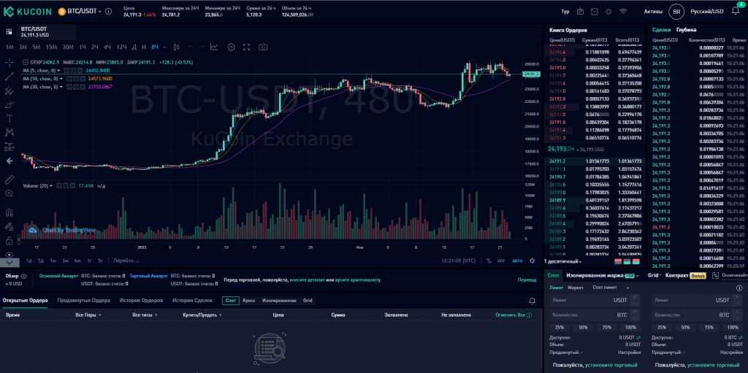Expand the Все Пары filter dropdown
Screen dimensions: 748x373
click(x=88, y=315)
